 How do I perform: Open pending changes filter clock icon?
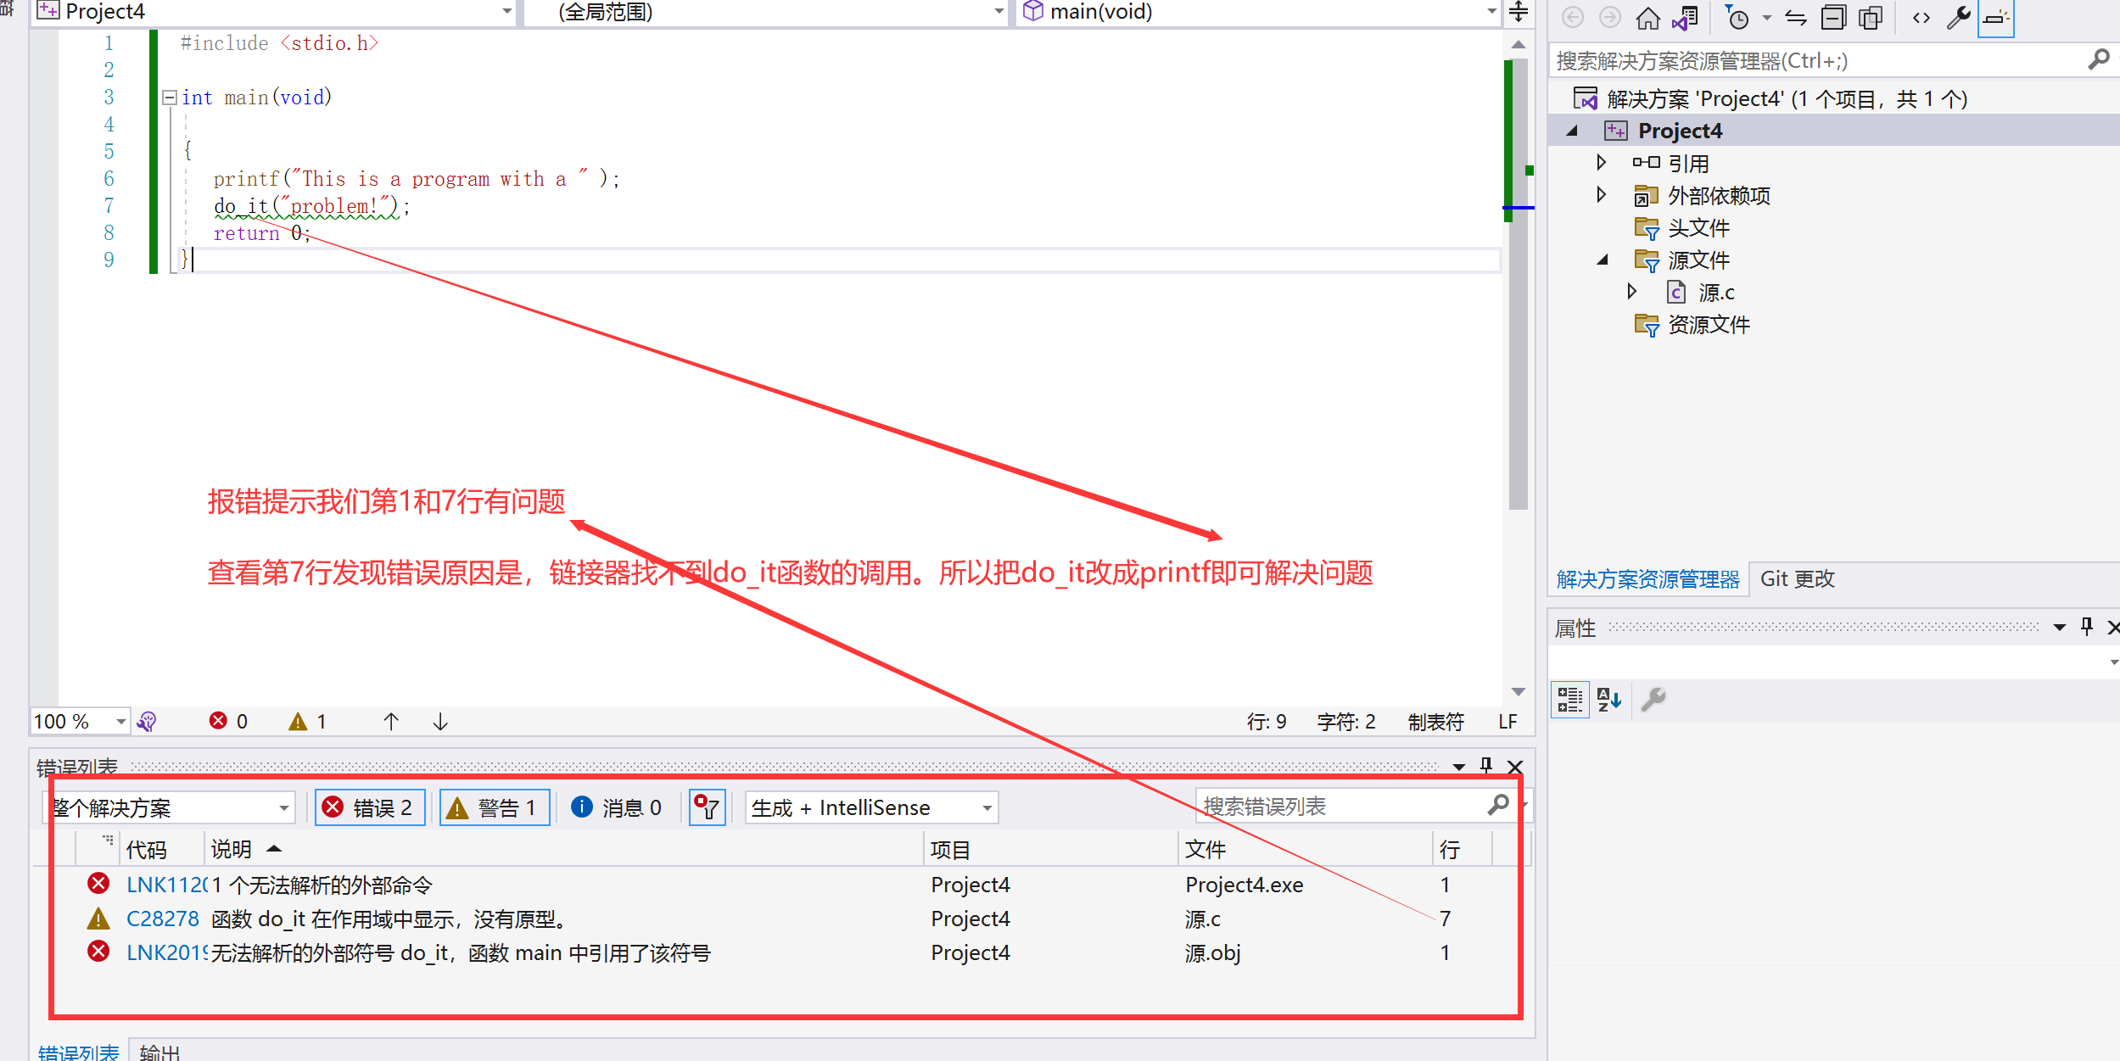point(1737,18)
